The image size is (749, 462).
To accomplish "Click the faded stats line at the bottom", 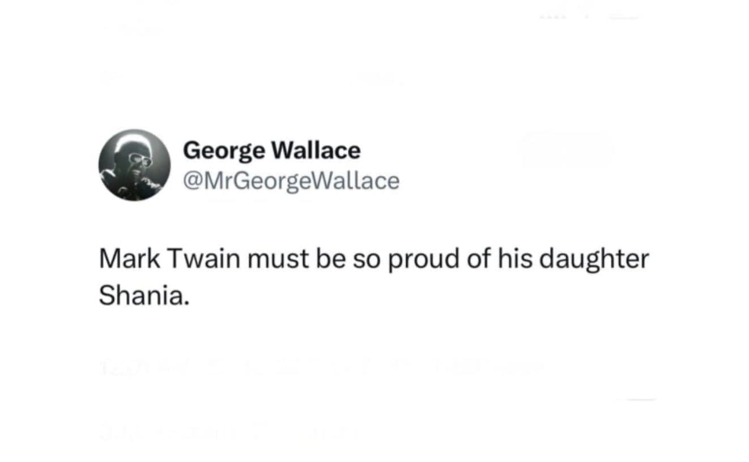I will 227,431.
